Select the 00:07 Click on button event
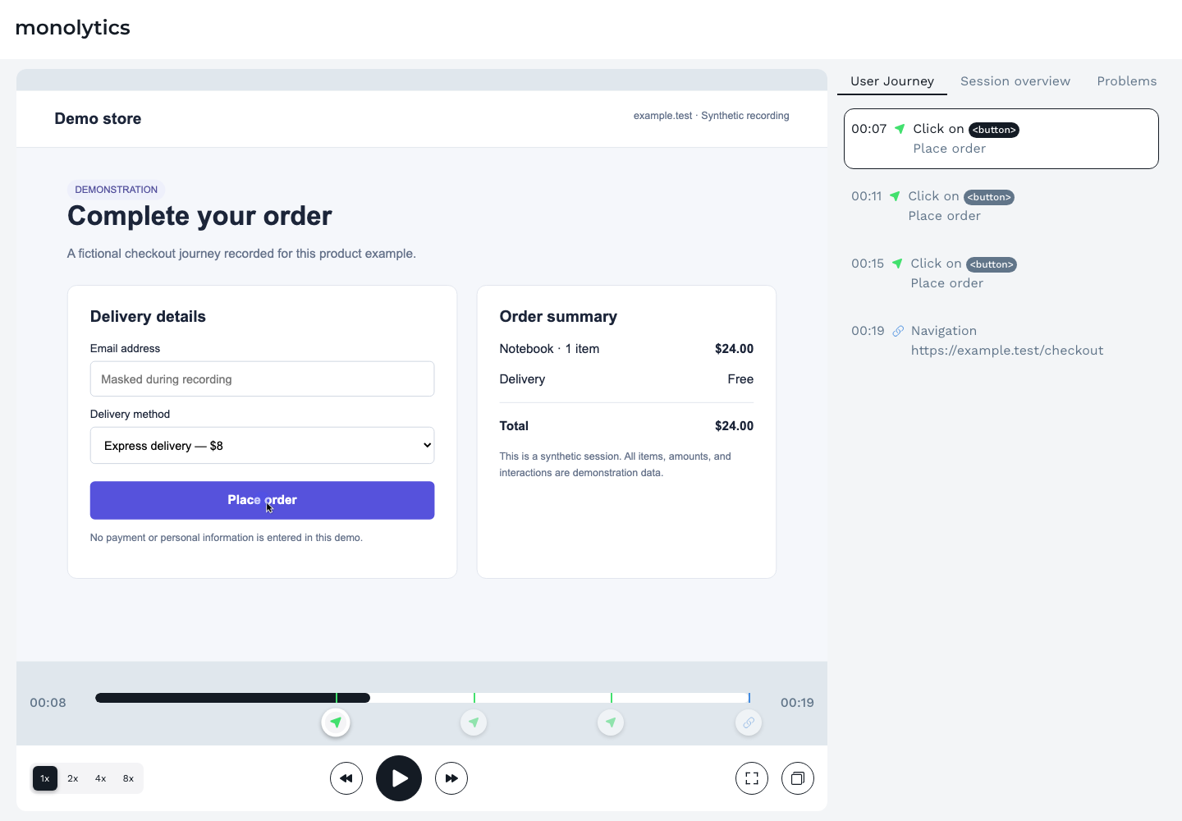Image resolution: width=1182 pixels, height=821 pixels. [1001, 139]
